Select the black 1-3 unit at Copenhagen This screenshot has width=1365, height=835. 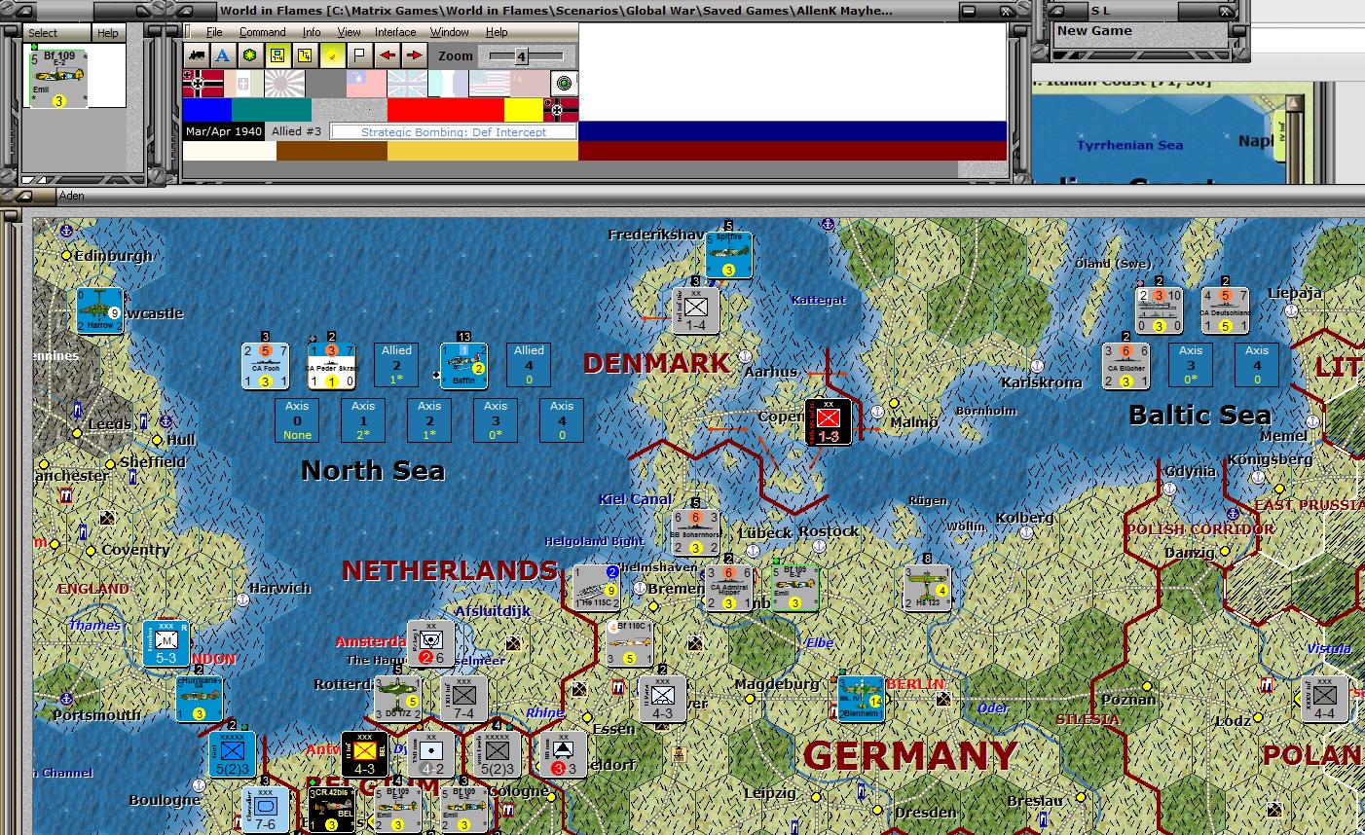[829, 421]
